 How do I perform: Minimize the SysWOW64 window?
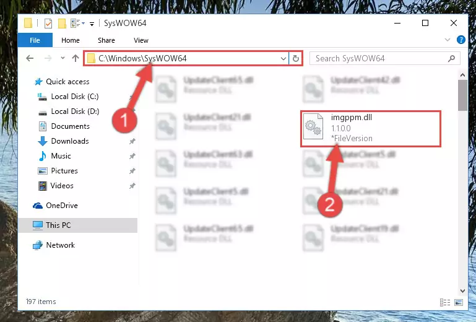click(397, 23)
